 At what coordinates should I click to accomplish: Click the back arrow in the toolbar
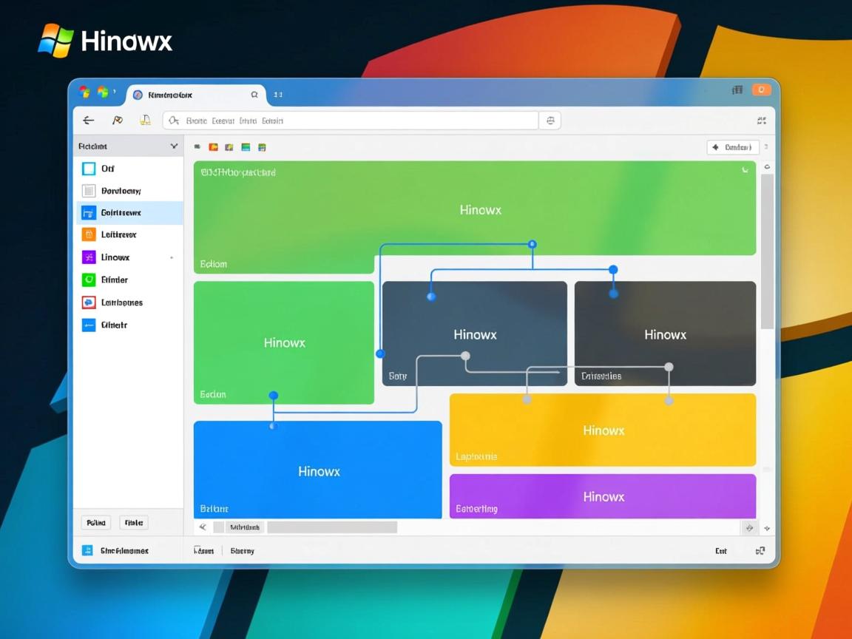pyautogui.click(x=89, y=121)
